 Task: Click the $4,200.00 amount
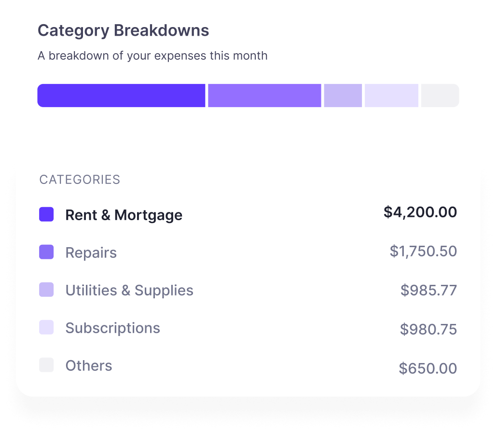(x=420, y=212)
